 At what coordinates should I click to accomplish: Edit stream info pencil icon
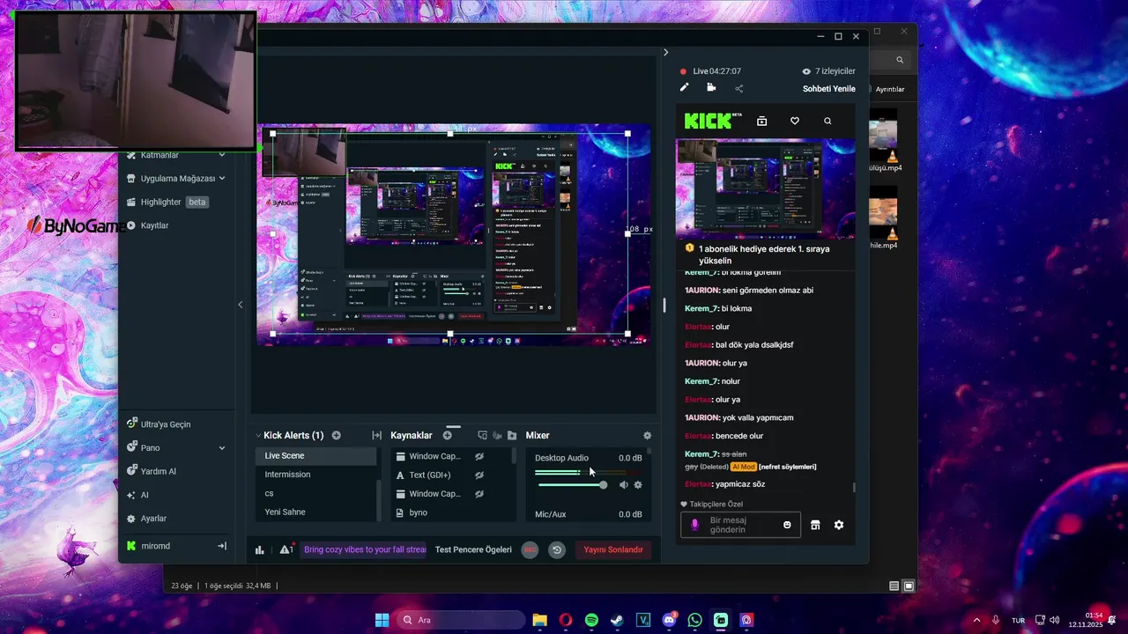[x=684, y=87]
